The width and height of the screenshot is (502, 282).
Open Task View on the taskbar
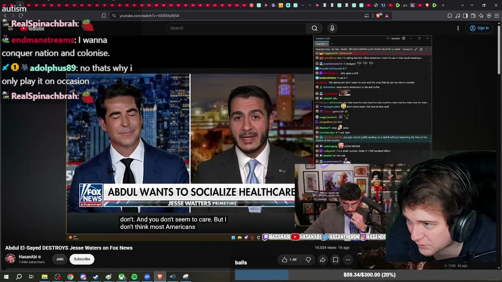[31, 277]
